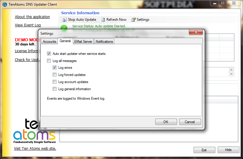Enable Log account updates checkbox
Viewport: 243px width, 159px height.
coord(54,82)
